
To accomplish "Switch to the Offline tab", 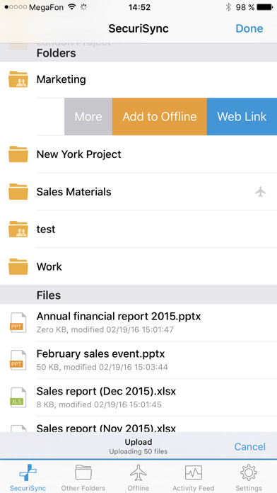I will pos(138,477).
